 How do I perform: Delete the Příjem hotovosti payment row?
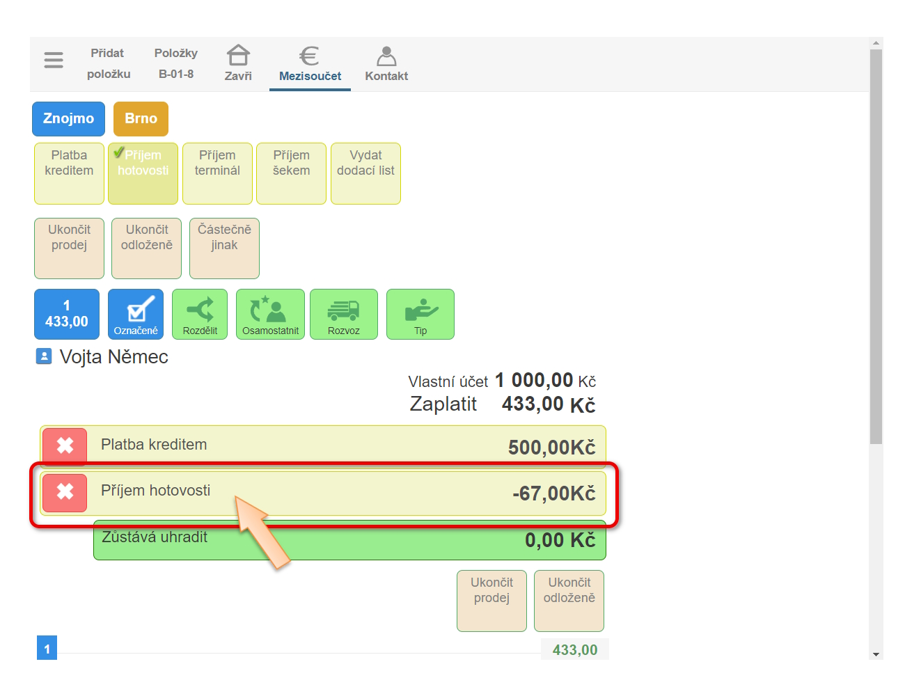point(65,493)
